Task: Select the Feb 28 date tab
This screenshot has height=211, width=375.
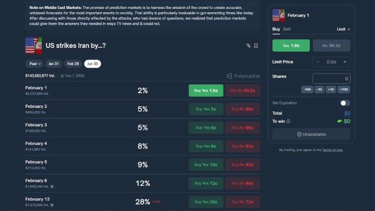Action: coord(73,64)
